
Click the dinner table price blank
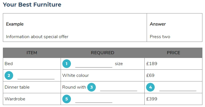[178, 88]
